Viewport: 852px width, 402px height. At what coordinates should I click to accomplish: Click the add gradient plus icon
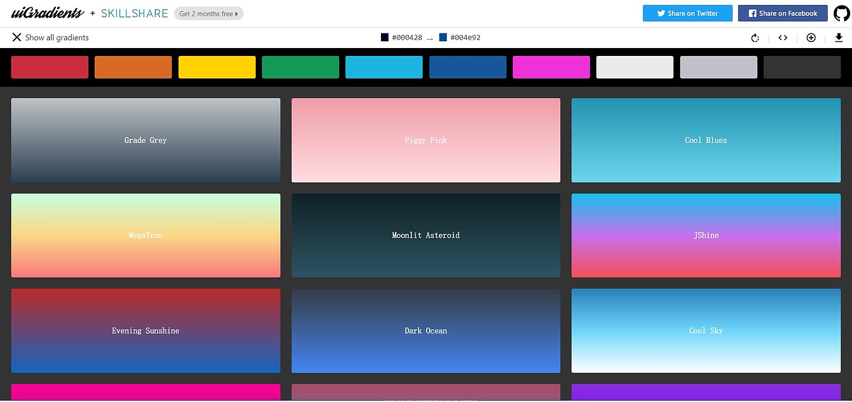(811, 38)
